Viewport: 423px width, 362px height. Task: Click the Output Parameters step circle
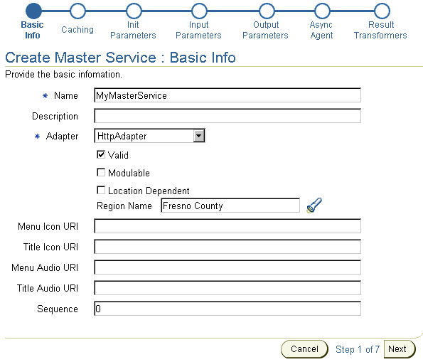click(267, 11)
